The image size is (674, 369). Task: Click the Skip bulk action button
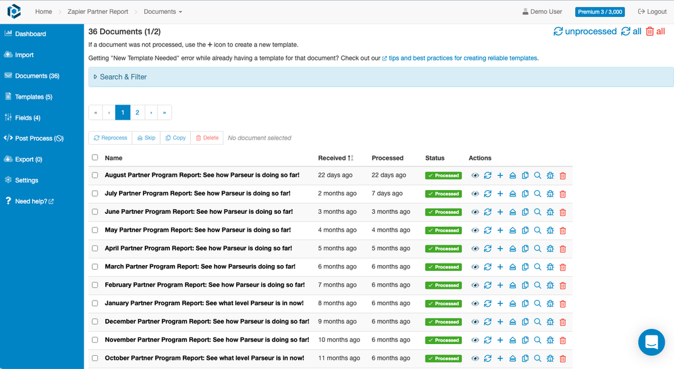[146, 138]
